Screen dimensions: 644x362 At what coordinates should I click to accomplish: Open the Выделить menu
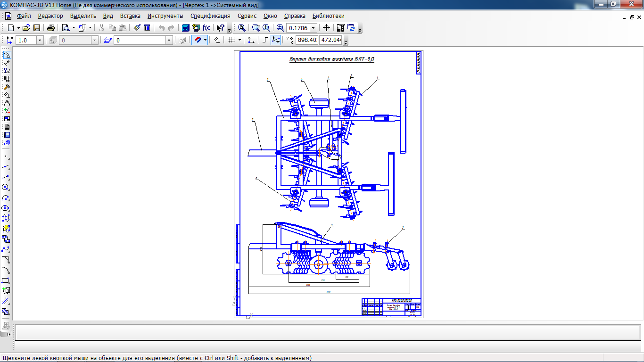(x=83, y=16)
